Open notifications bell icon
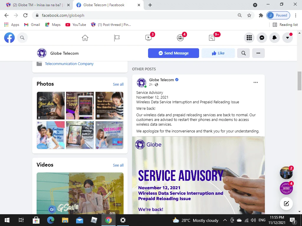The width and height of the screenshot is (302, 226). click(275, 38)
